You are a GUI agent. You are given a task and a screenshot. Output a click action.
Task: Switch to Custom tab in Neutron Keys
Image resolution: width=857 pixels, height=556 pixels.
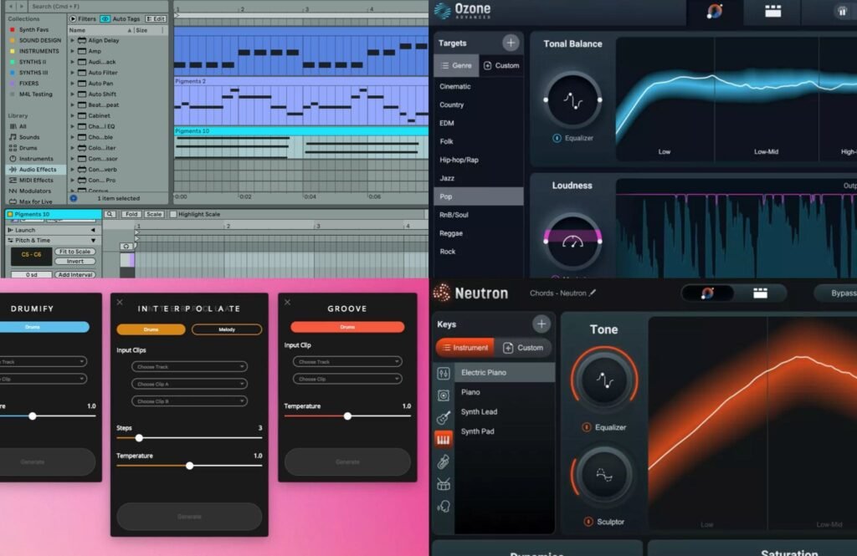coord(523,347)
